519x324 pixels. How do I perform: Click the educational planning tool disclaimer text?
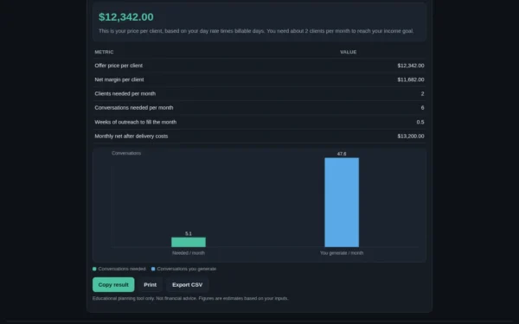(190, 298)
